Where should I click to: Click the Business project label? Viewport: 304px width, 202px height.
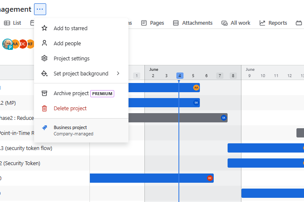pyautogui.click(x=70, y=127)
